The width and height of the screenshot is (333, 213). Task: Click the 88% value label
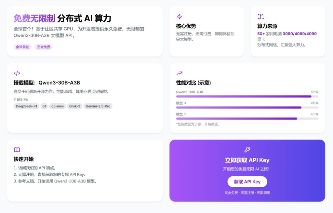click(x=315, y=103)
